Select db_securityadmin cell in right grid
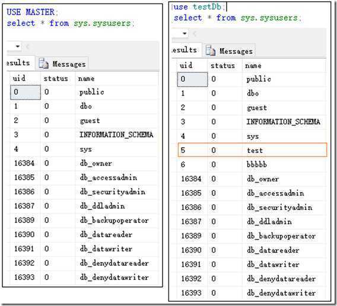The width and height of the screenshot is (337, 306). pos(284,208)
